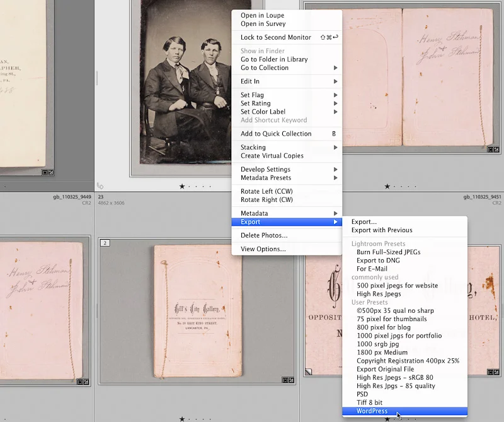Screen dimensions: 504x422
Task: Select Gill's City Gallery card thumbnail
Action: click(198, 311)
